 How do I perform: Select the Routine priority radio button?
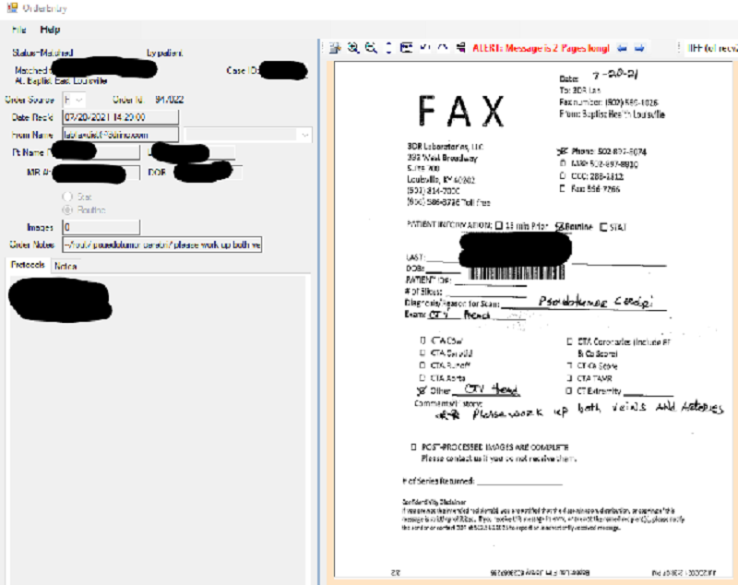tap(67, 209)
